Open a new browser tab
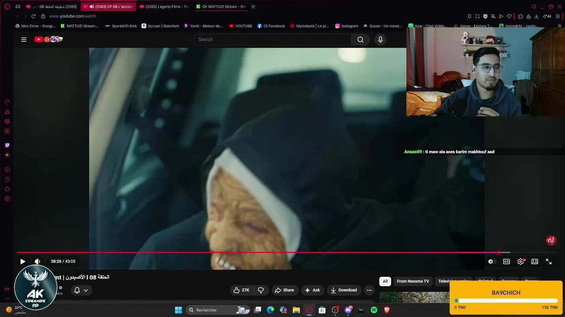565x317 pixels. pyautogui.click(x=253, y=7)
